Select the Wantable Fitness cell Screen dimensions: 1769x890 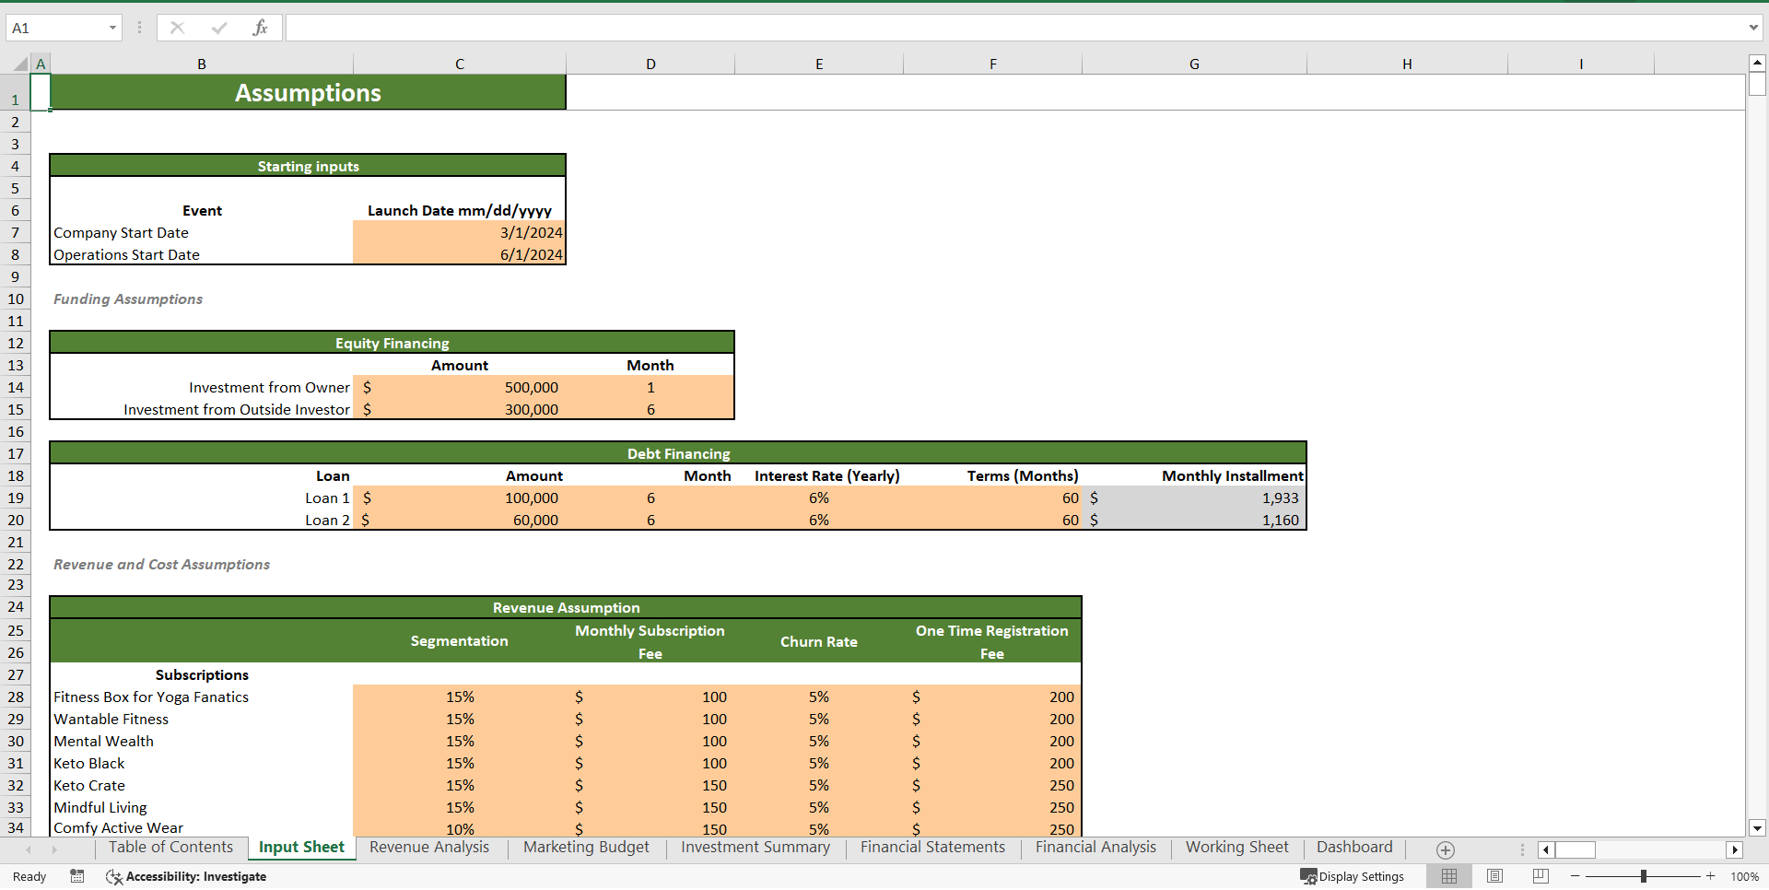(x=202, y=719)
